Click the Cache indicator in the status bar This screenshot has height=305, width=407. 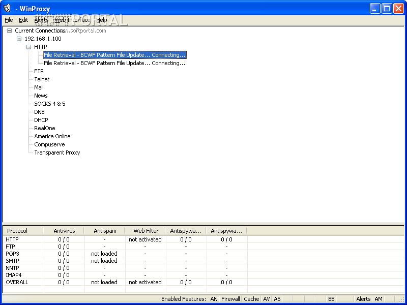click(x=251, y=299)
